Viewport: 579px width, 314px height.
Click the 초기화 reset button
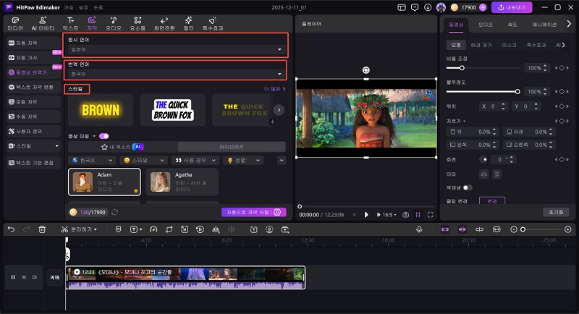click(556, 212)
